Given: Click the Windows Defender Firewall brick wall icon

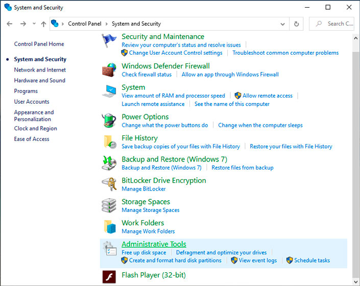Looking at the screenshot, I should coord(109,70).
